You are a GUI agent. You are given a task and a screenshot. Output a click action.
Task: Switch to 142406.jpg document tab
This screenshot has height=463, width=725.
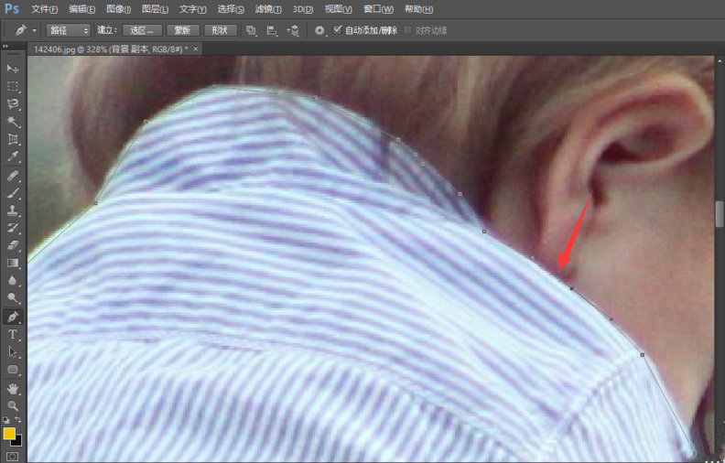(111, 49)
